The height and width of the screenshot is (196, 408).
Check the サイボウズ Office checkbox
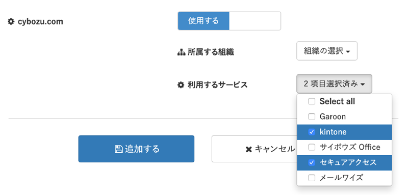(x=312, y=148)
